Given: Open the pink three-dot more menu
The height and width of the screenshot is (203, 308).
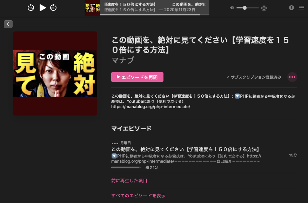Looking at the screenshot, I should pos(292,77).
